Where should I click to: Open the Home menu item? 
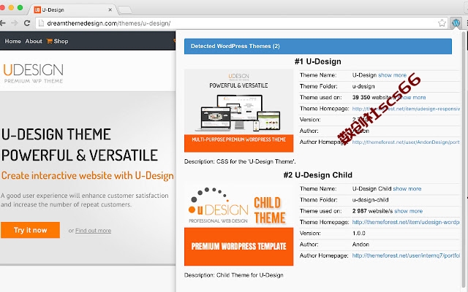pos(13,41)
